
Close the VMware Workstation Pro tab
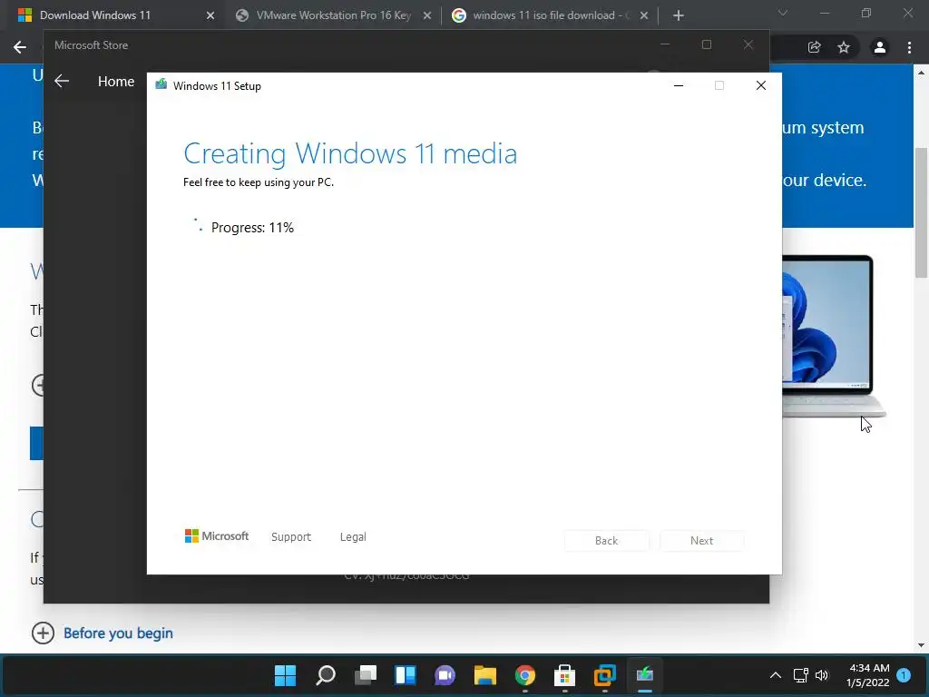pos(427,16)
